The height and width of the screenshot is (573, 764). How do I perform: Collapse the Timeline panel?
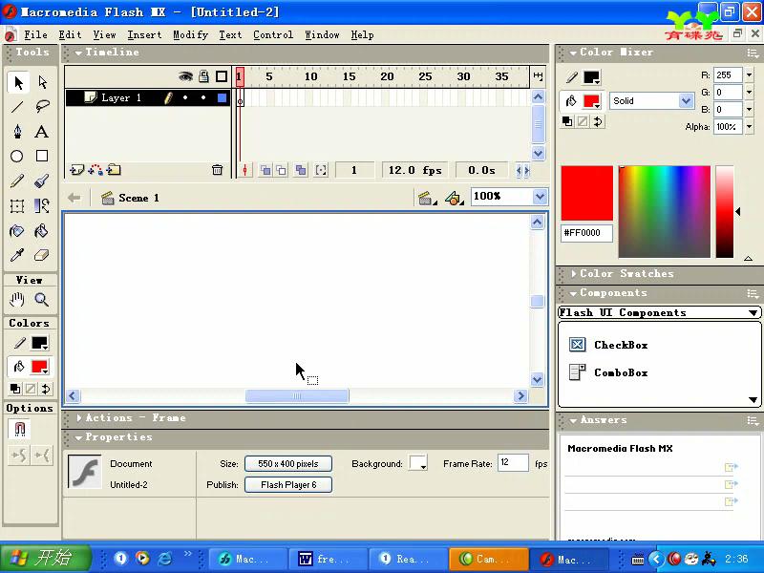point(78,53)
